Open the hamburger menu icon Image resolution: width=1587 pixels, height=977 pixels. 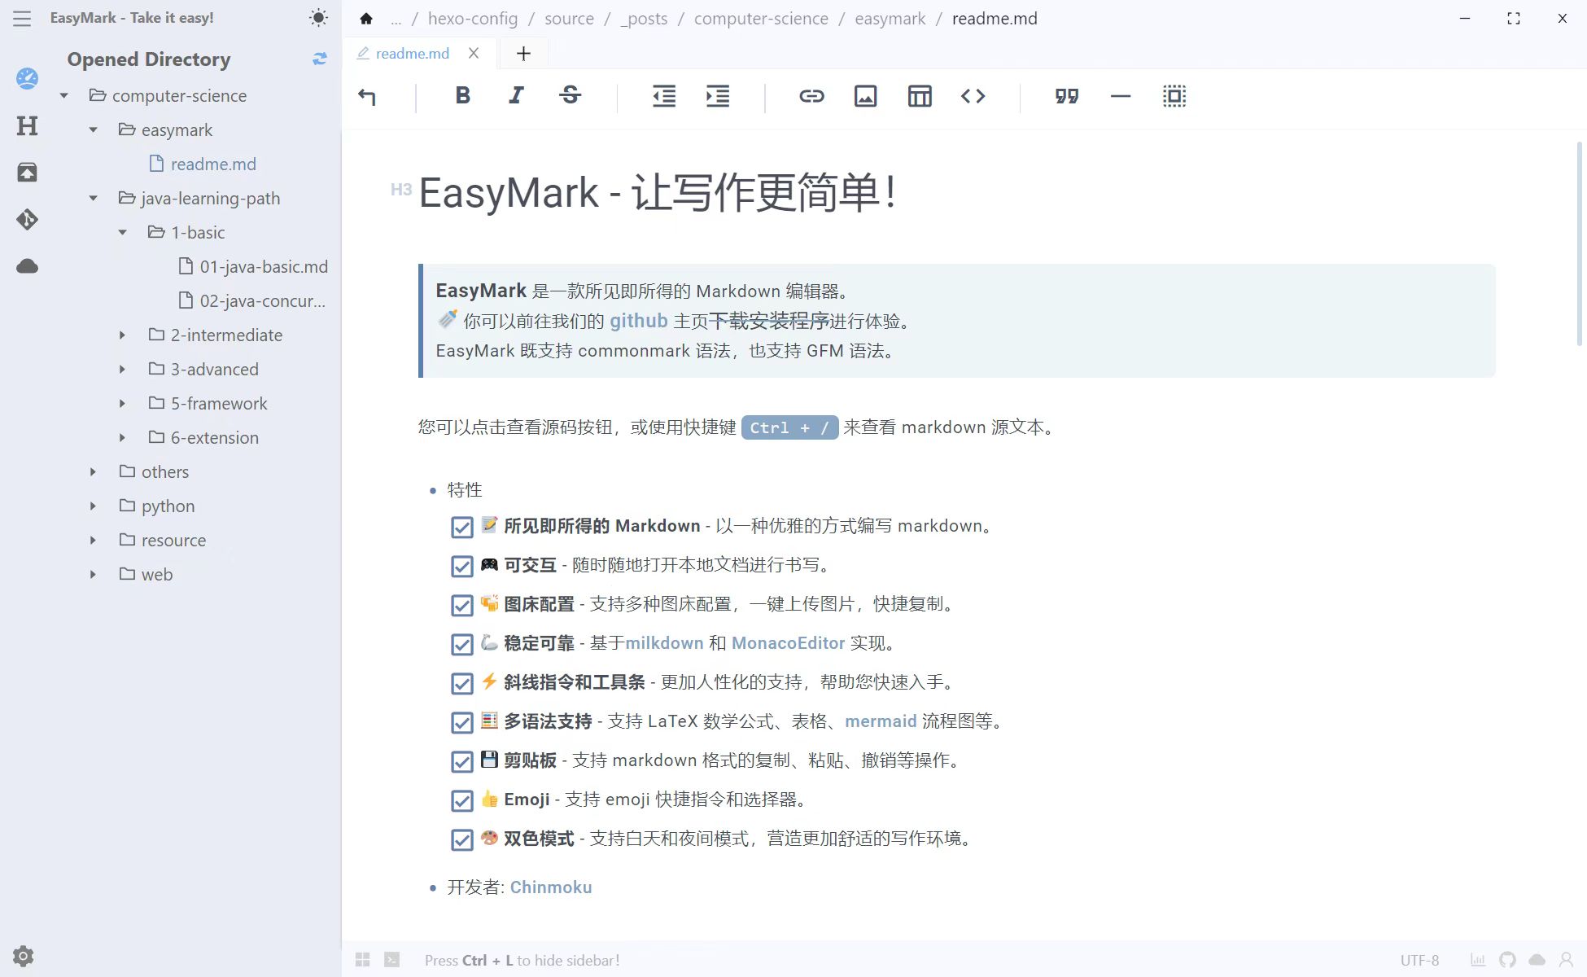pyautogui.click(x=22, y=18)
